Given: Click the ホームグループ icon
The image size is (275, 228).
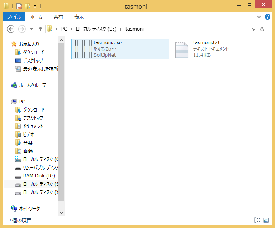Looking at the screenshot, I should 14,85.
